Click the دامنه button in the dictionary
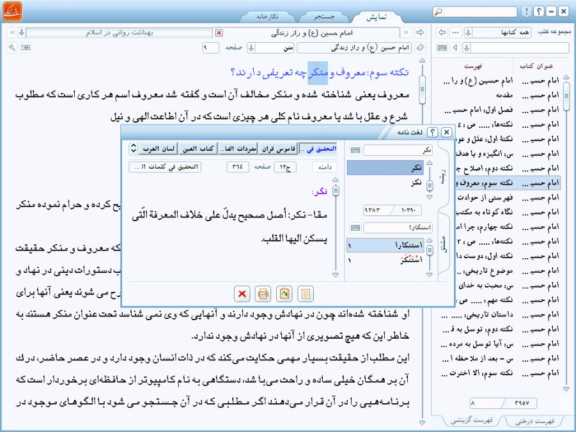The image size is (576, 432). tap(325, 167)
